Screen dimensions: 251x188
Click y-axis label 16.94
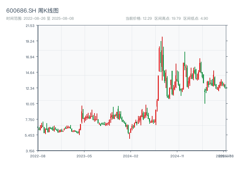30,57
